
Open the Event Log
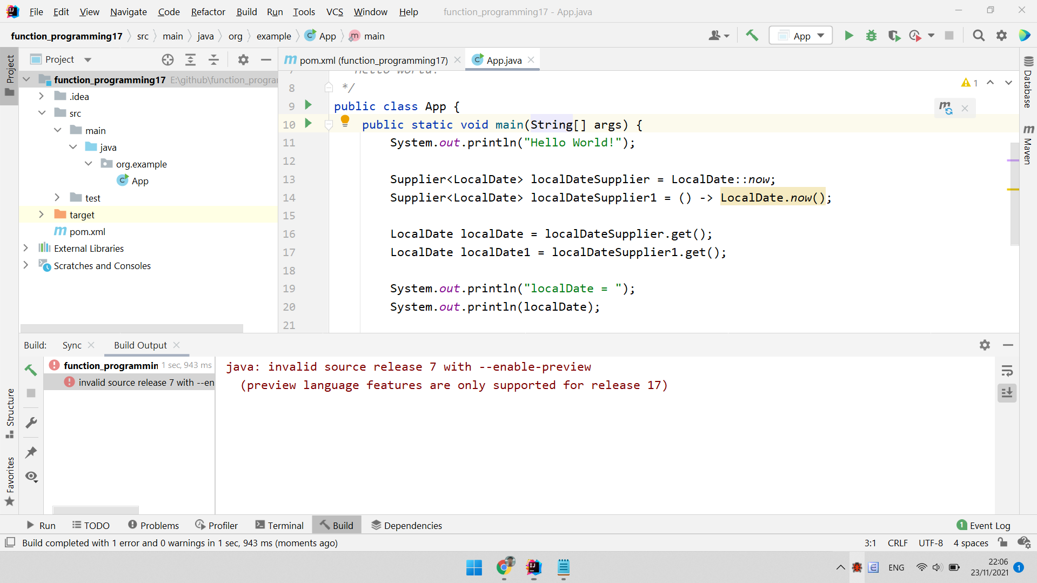pyautogui.click(x=983, y=525)
